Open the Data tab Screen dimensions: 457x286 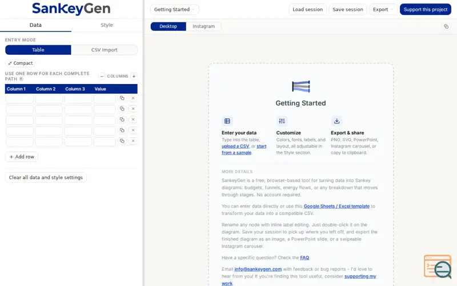[35, 25]
